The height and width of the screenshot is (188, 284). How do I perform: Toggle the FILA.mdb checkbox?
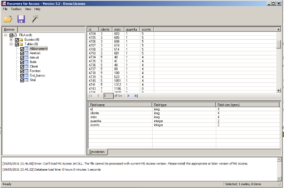pyautogui.click(x=11, y=35)
